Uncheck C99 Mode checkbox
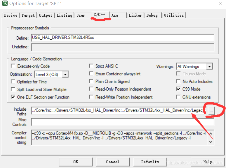This screenshot has height=168, width=226. click(x=178, y=89)
